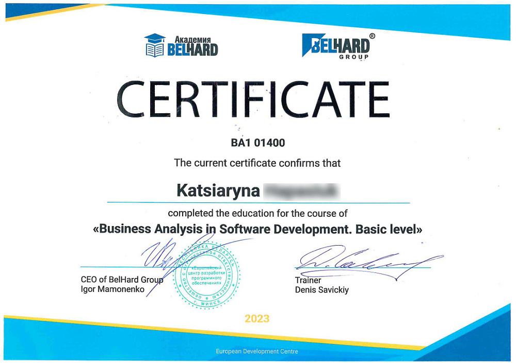The width and height of the screenshot is (516, 363).
Task: Click the first name Katsiaryna
Action: 218,191
